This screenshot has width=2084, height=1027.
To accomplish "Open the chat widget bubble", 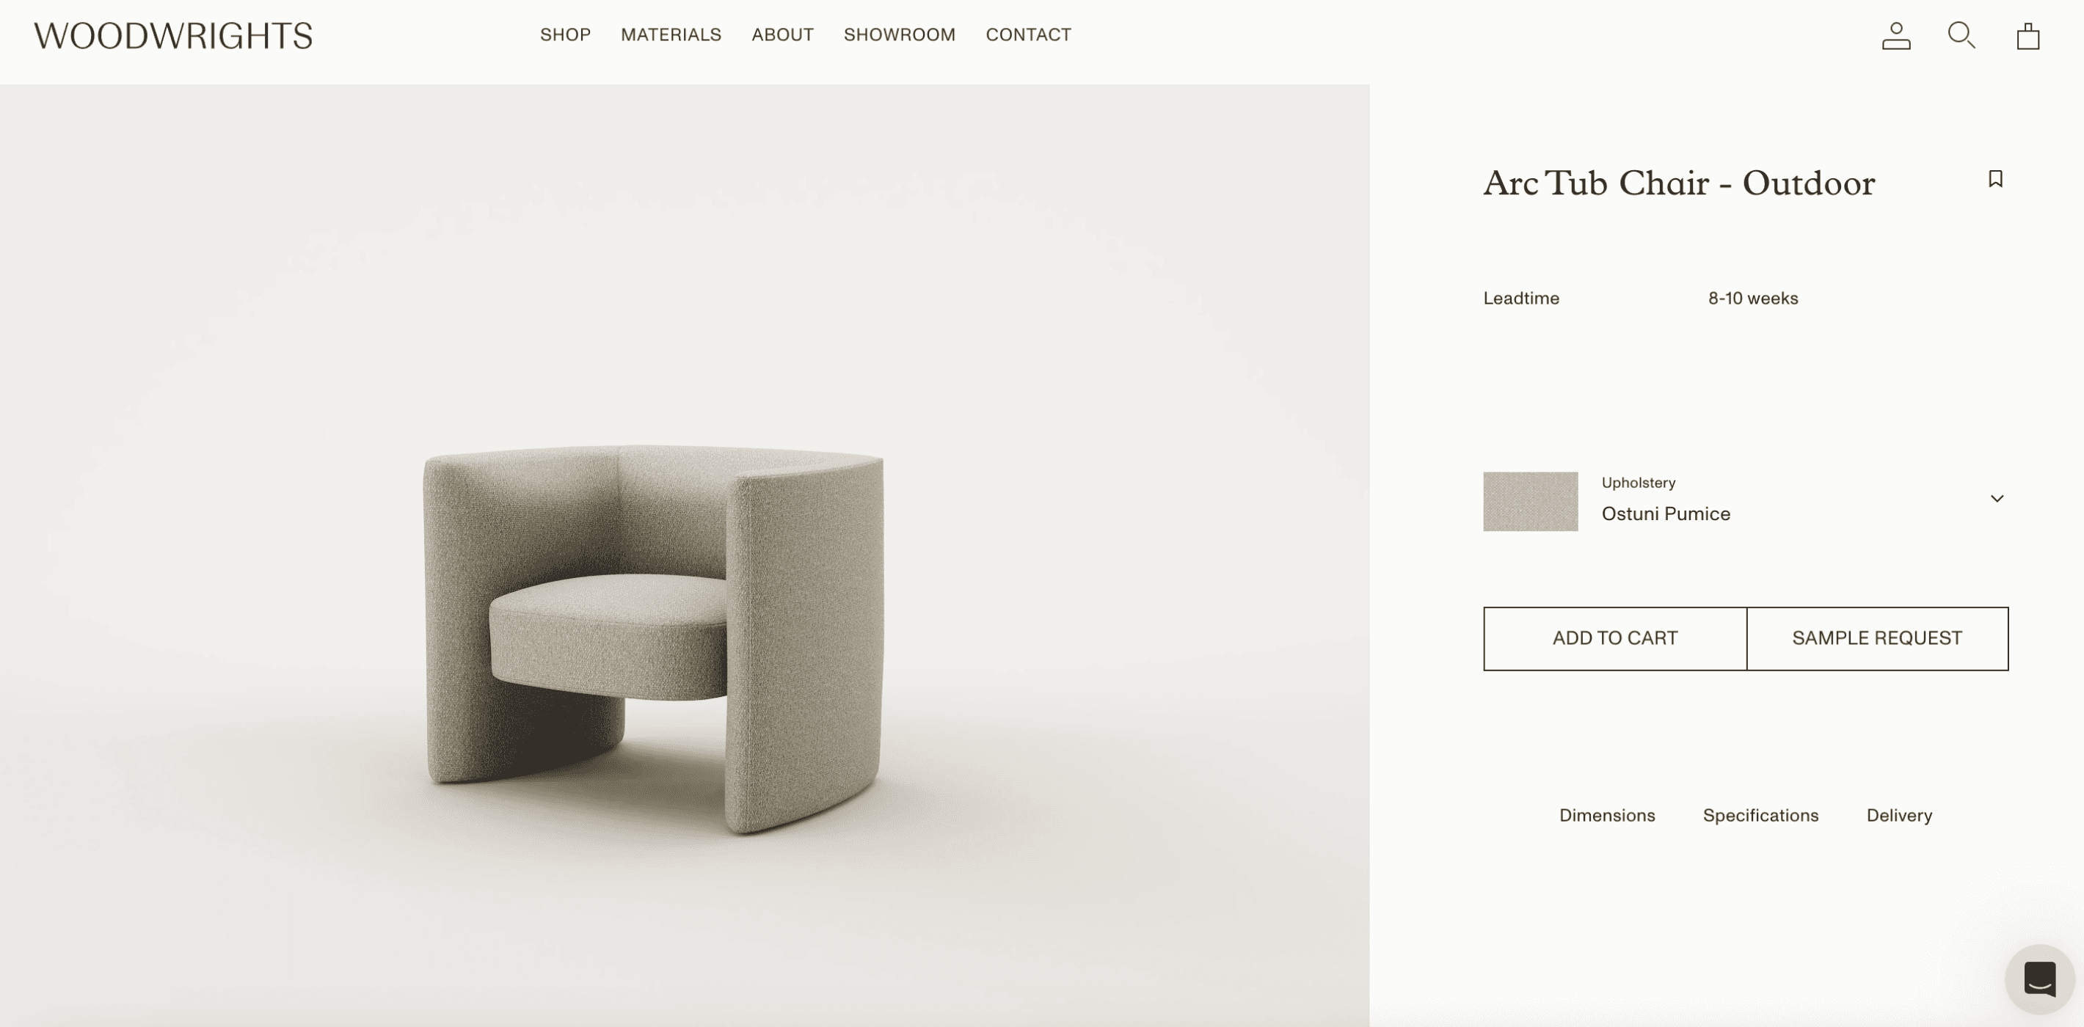I will click(x=2039, y=979).
